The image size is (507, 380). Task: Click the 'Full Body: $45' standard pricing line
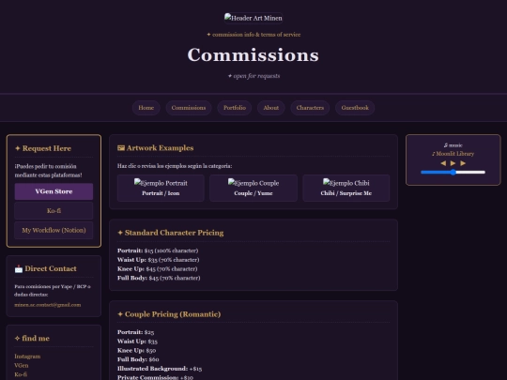pos(159,278)
